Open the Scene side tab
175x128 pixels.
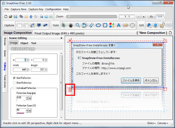5,53
